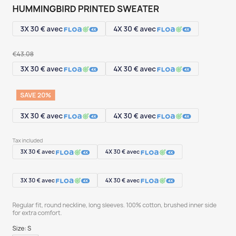Click the 4X 30 € button just above the description
This screenshot has width=236, height=236.
point(140,180)
